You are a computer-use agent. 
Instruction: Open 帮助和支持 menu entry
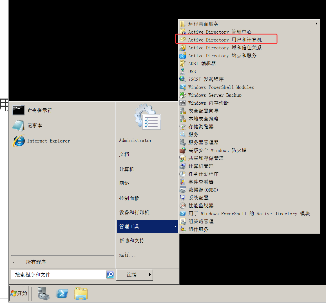[131, 240]
